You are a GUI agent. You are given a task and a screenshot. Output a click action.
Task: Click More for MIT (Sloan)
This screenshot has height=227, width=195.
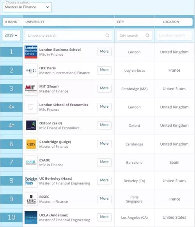click(x=104, y=88)
